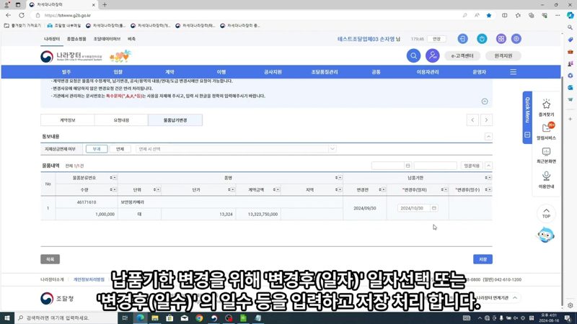Open the Edge split screen icon
Screen dimensions: 577x324
[x=504, y=15]
